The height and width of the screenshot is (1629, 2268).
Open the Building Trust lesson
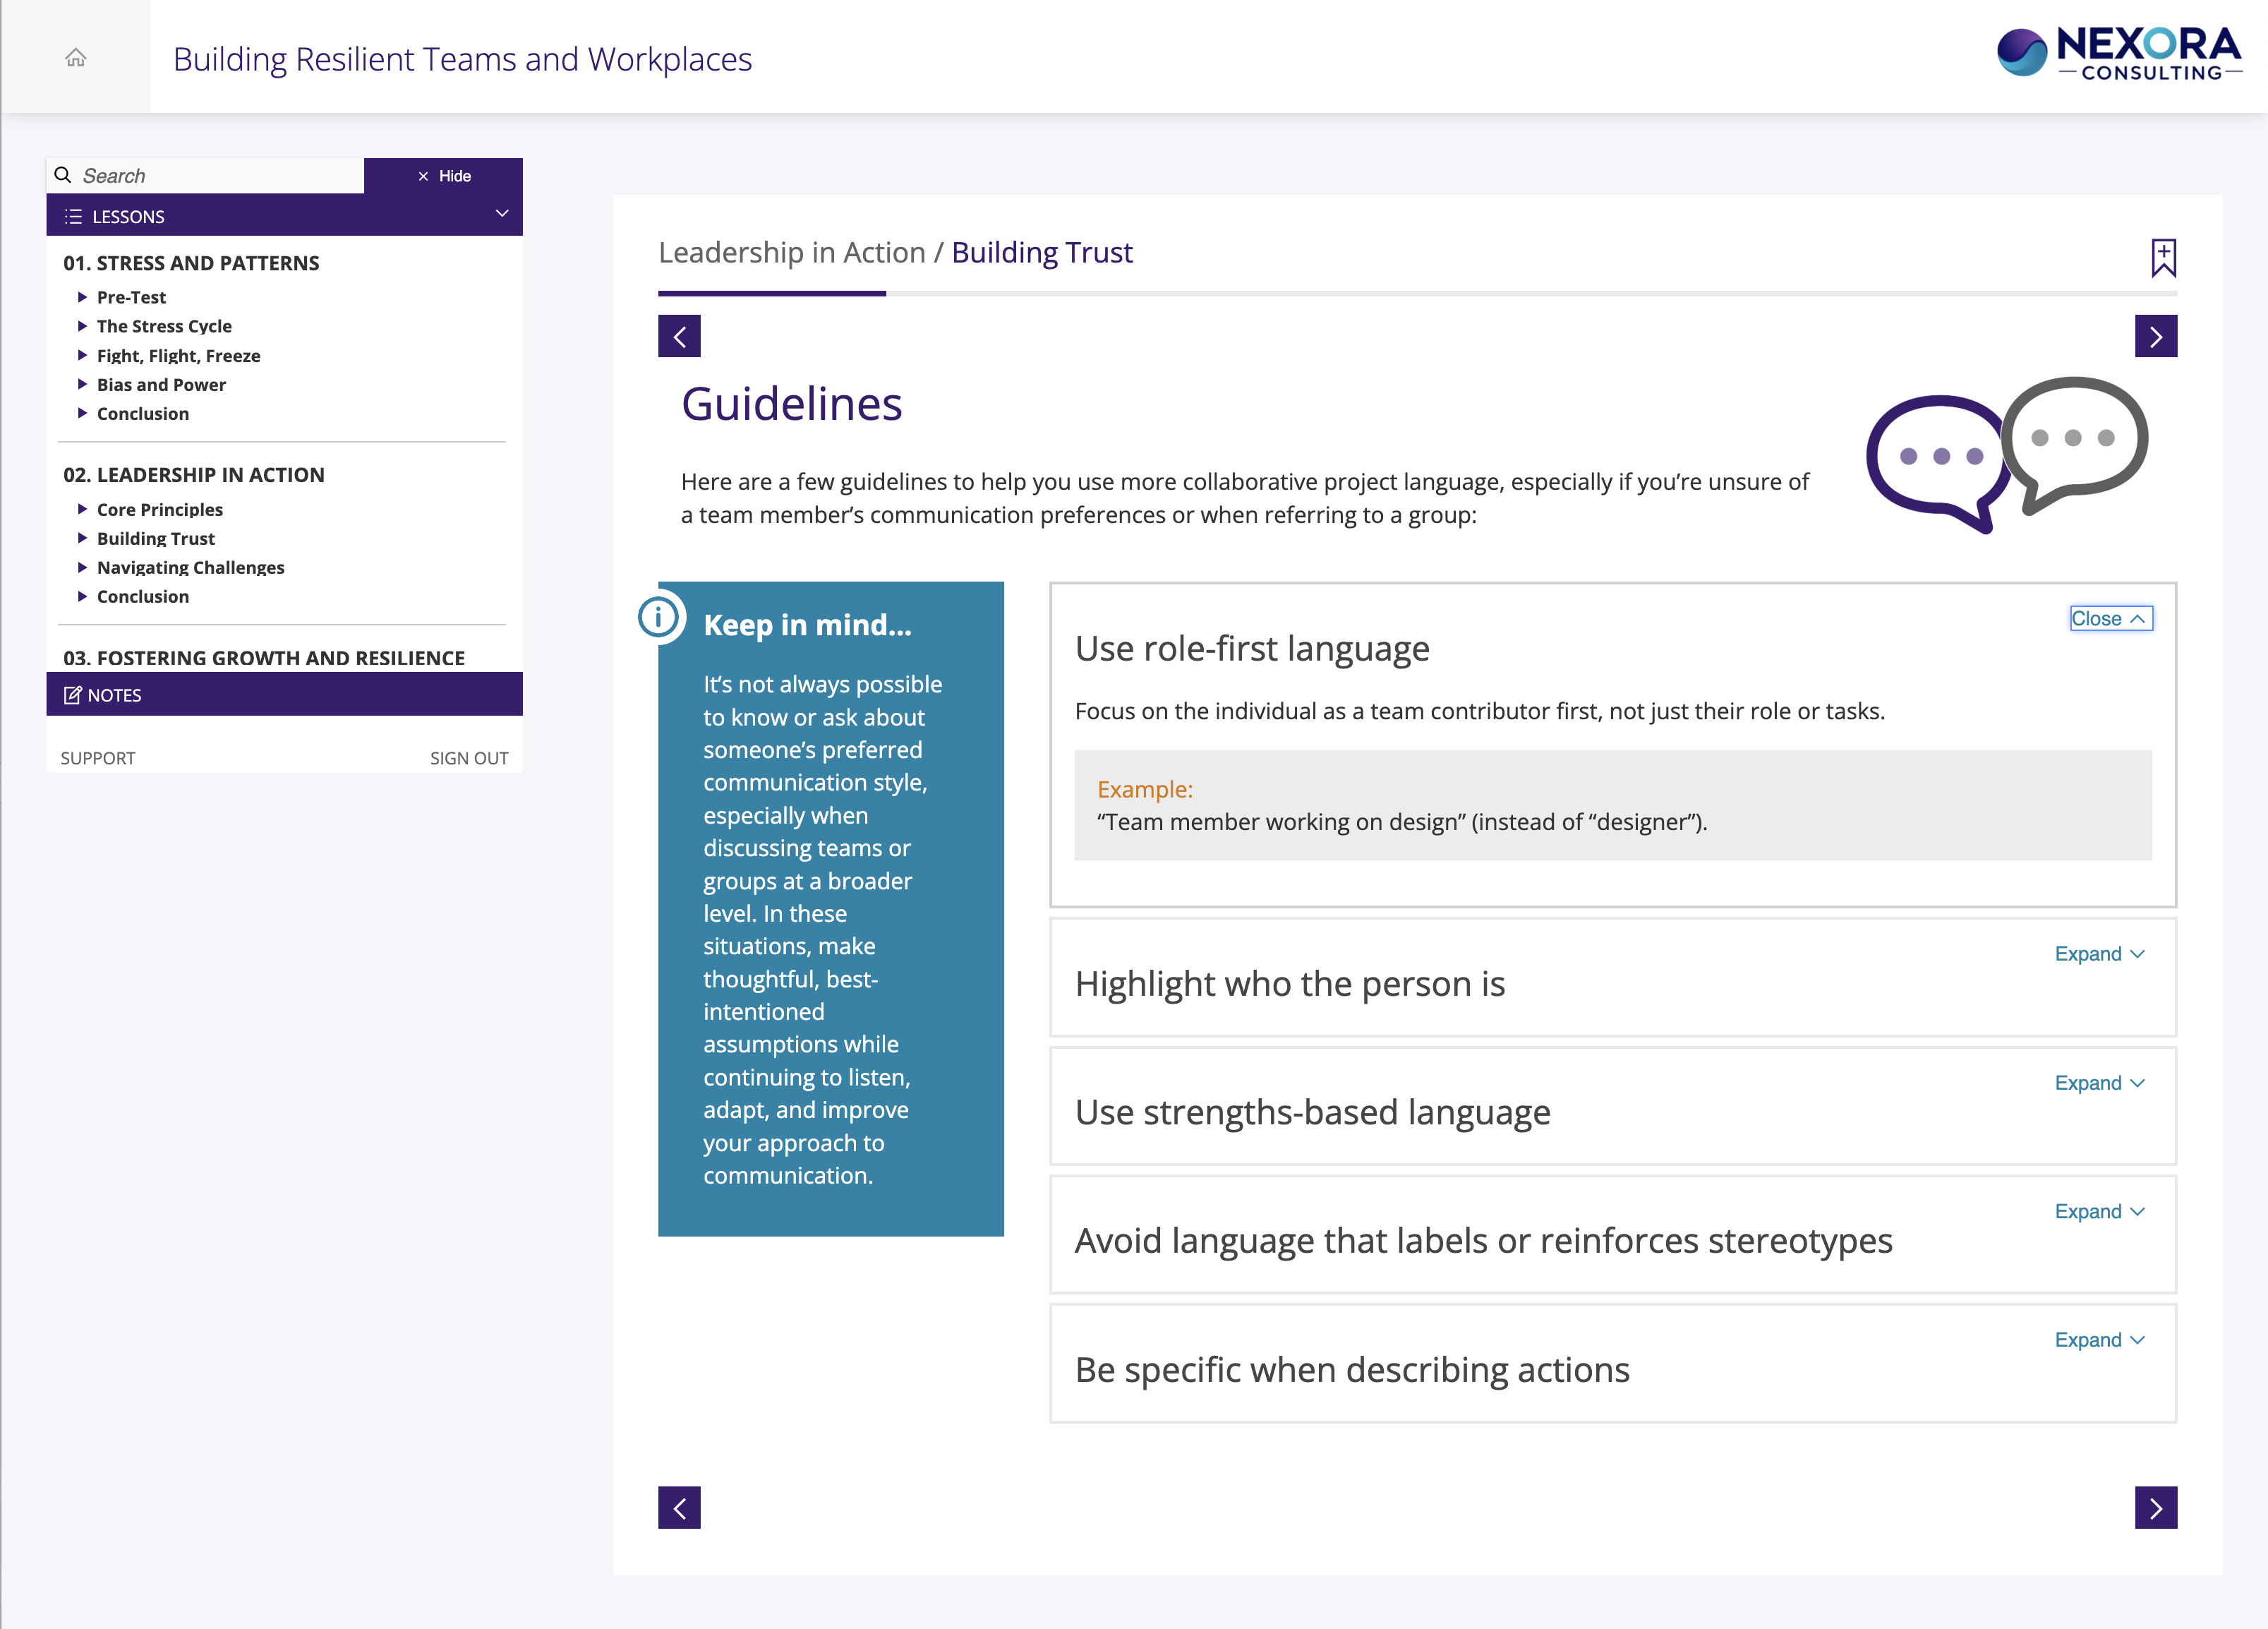(155, 538)
